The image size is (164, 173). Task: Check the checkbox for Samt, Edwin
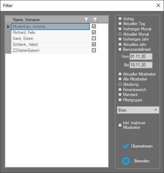pyautogui.click(x=94, y=38)
